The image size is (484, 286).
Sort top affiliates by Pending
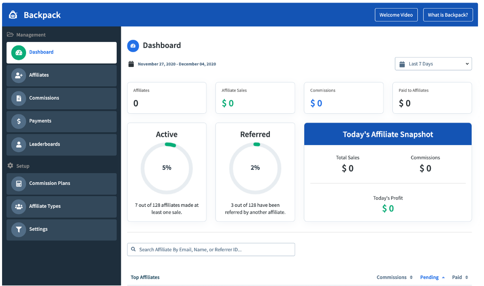[432, 277]
